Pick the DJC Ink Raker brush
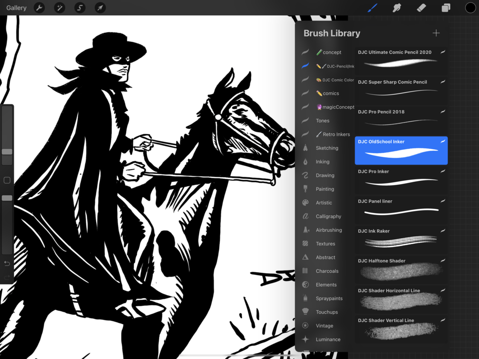479x359 pixels. [x=401, y=240]
